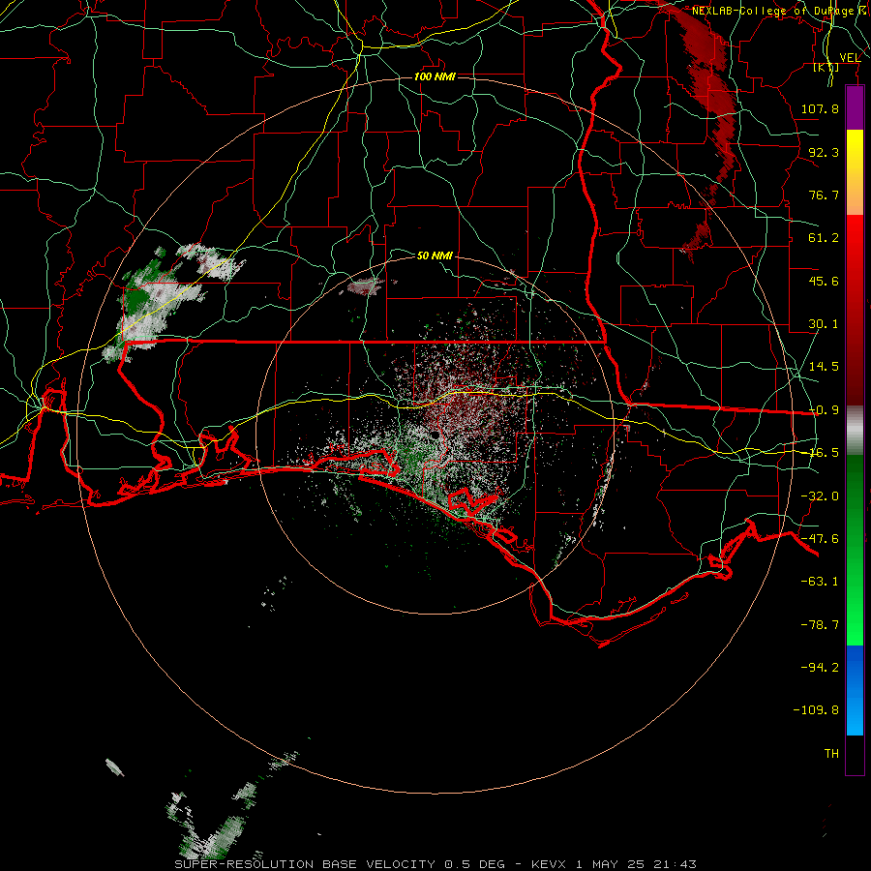Pick the gray near-zero segment of the color bar
Screen dimensions: 871x871
tap(855, 431)
